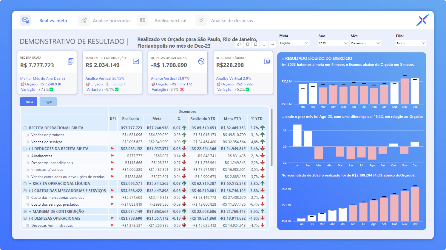Viewport: 446px width, 250px height.
Task: Pin the visual using the pushpin icon
Action: point(239,44)
